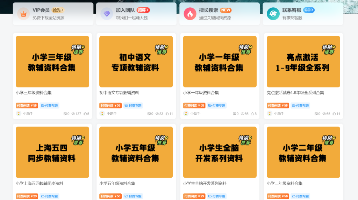This screenshot has height=200, width=358.
Task: Click the GO badge beside 联系客服
Action: [x=309, y=10]
